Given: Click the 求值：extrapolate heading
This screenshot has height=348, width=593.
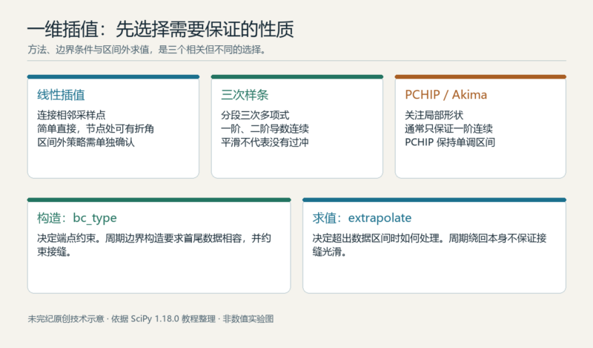Looking at the screenshot, I should coord(362,217).
